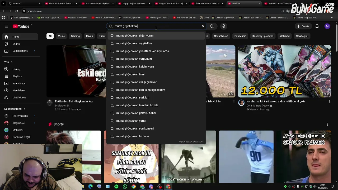The width and height of the screenshot is (338, 190).
Task: Open 'travle' bookmark
Action: coord(204,18)
